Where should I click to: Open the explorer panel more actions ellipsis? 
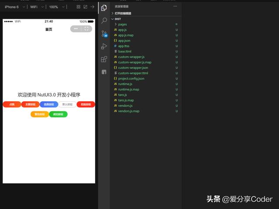(175, 6)
